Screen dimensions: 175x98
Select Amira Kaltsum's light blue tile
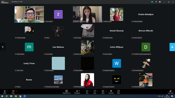click(58, 63)
